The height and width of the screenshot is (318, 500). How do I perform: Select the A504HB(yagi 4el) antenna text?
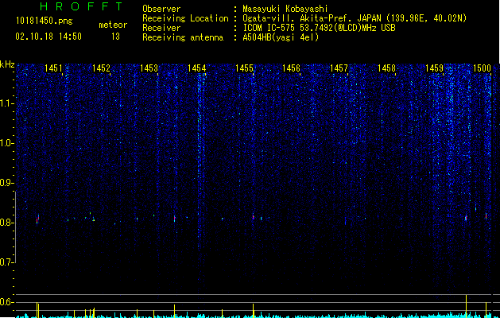pyautogui.click(x=281, y=37)
